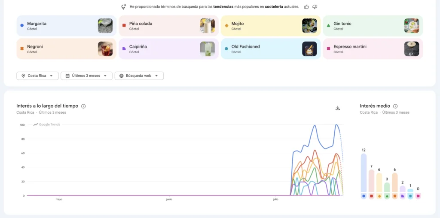The image size is (440, 218).
Task: Click the globe icon in the Búsqueda web filter
Action: point(122,76)
